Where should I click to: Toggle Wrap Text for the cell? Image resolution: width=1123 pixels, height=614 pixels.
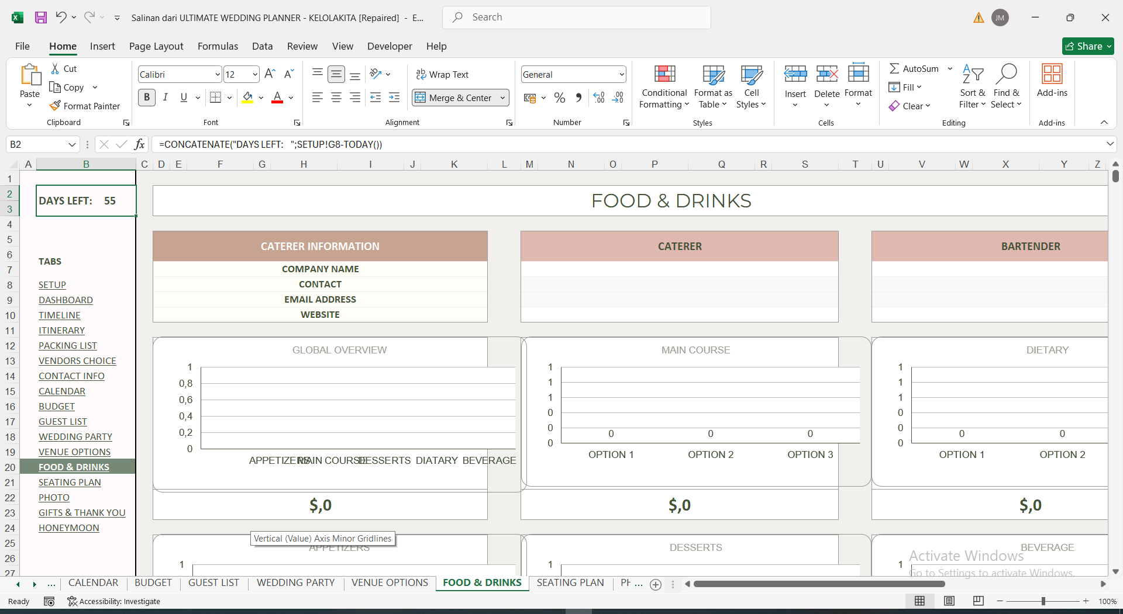point(442,74)
